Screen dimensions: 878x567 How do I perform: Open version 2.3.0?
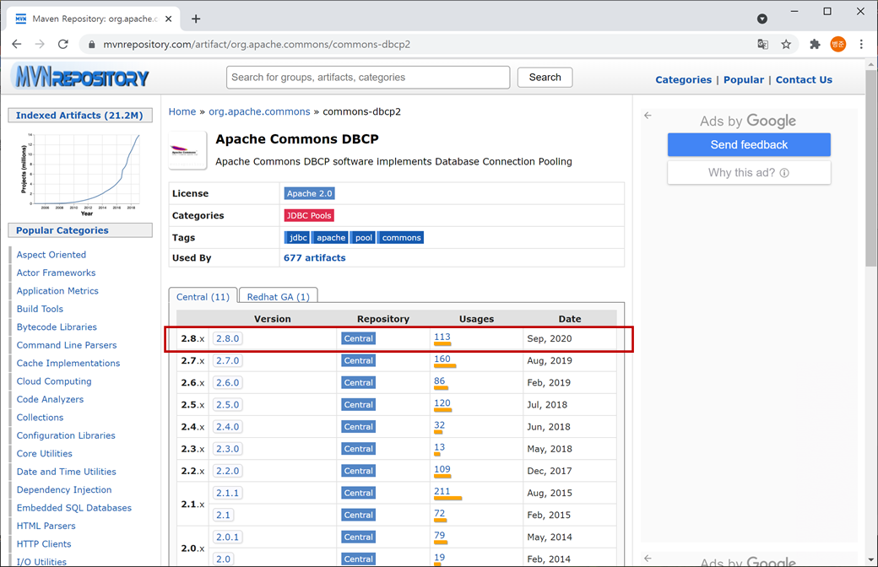[x=228, y=449]
